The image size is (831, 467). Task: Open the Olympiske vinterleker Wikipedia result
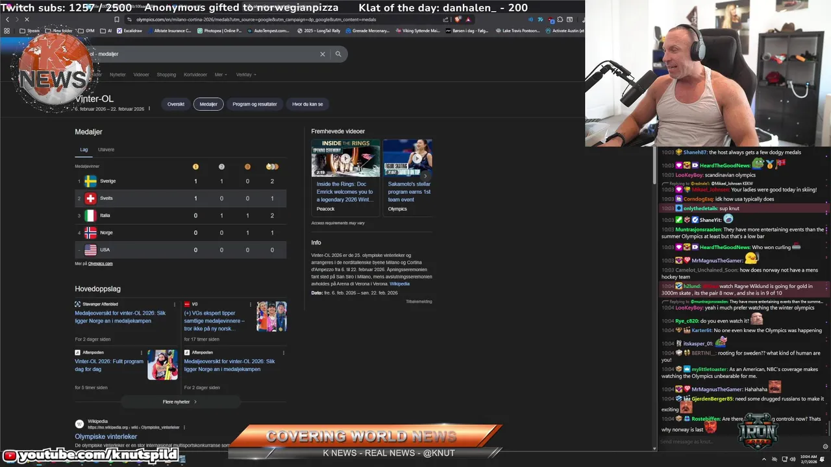[x=106, y=437]
